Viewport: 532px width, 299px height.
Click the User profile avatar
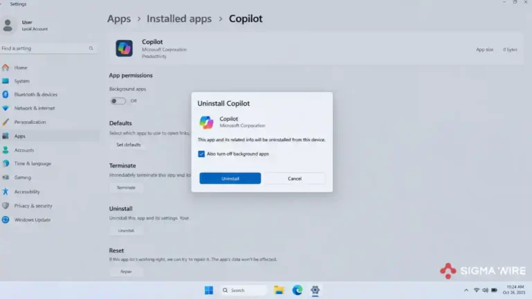[8, 26]
